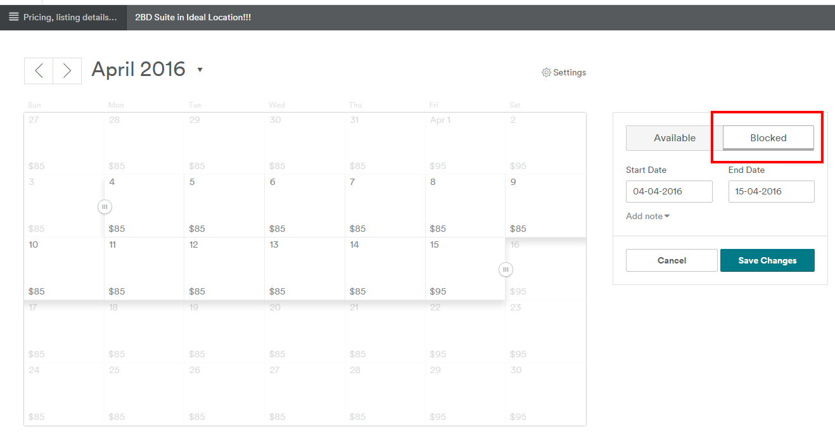
Task: Select April 12 on the calendar
Action: click(x=224, y=269)
